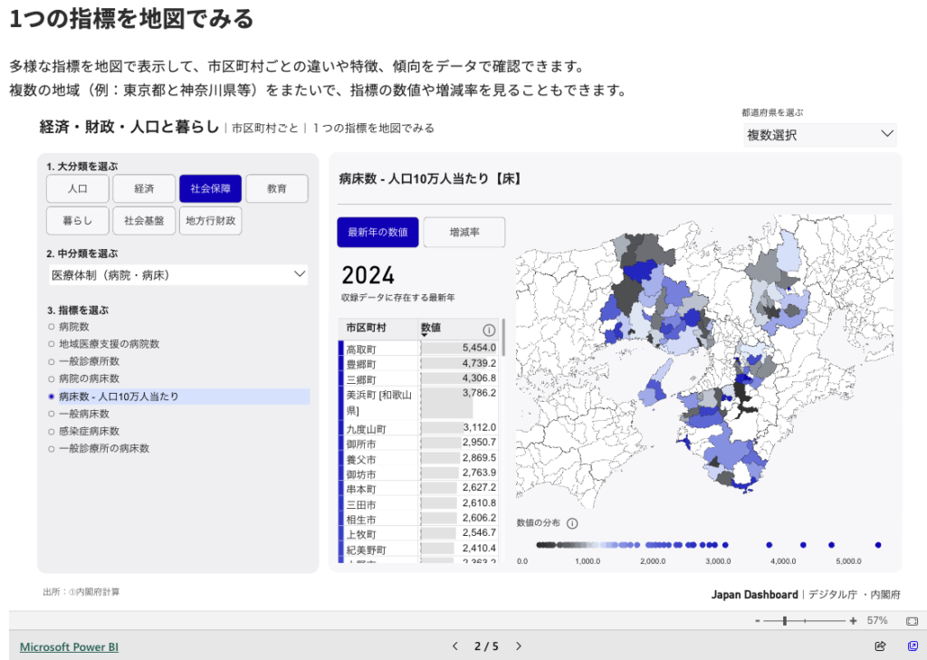The height and width of the screenshot is (660, 927).
Task: Click the info icon beside 数値 column header
Action: point(489,330)
